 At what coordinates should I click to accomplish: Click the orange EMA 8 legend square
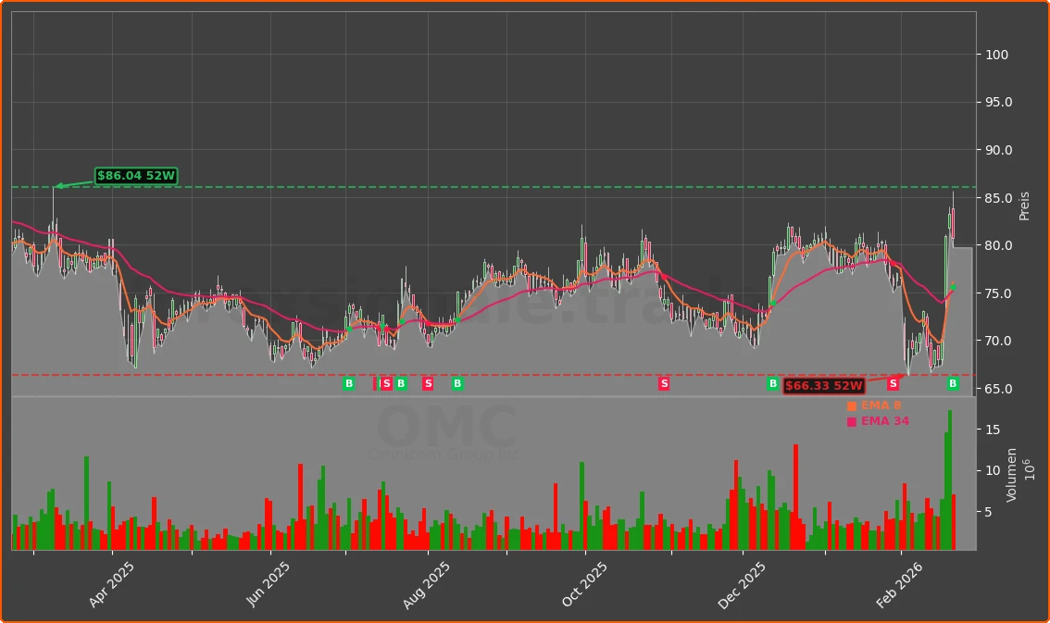(x=851, y=405)
